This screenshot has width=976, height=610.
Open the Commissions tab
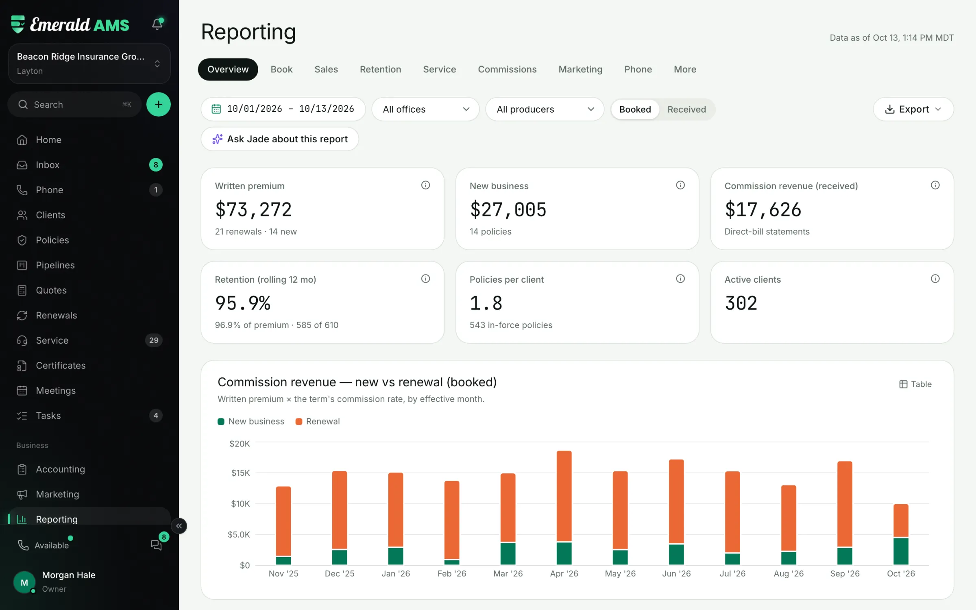pos(507,70)
